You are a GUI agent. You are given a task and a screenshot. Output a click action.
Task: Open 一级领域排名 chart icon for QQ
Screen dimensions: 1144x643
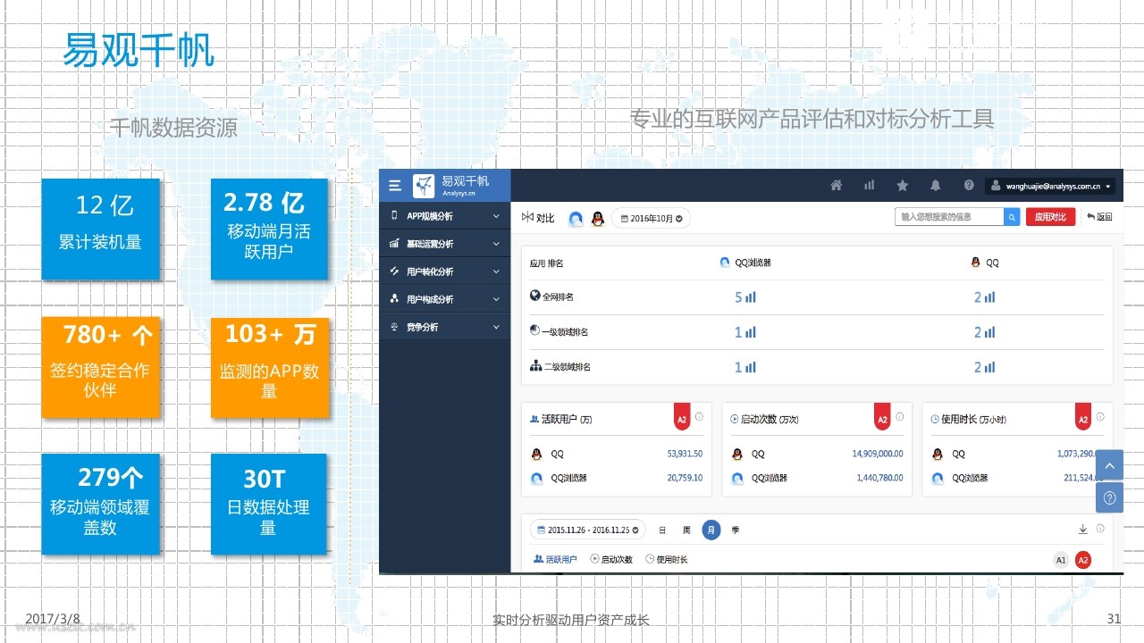[x=989, y=332]
